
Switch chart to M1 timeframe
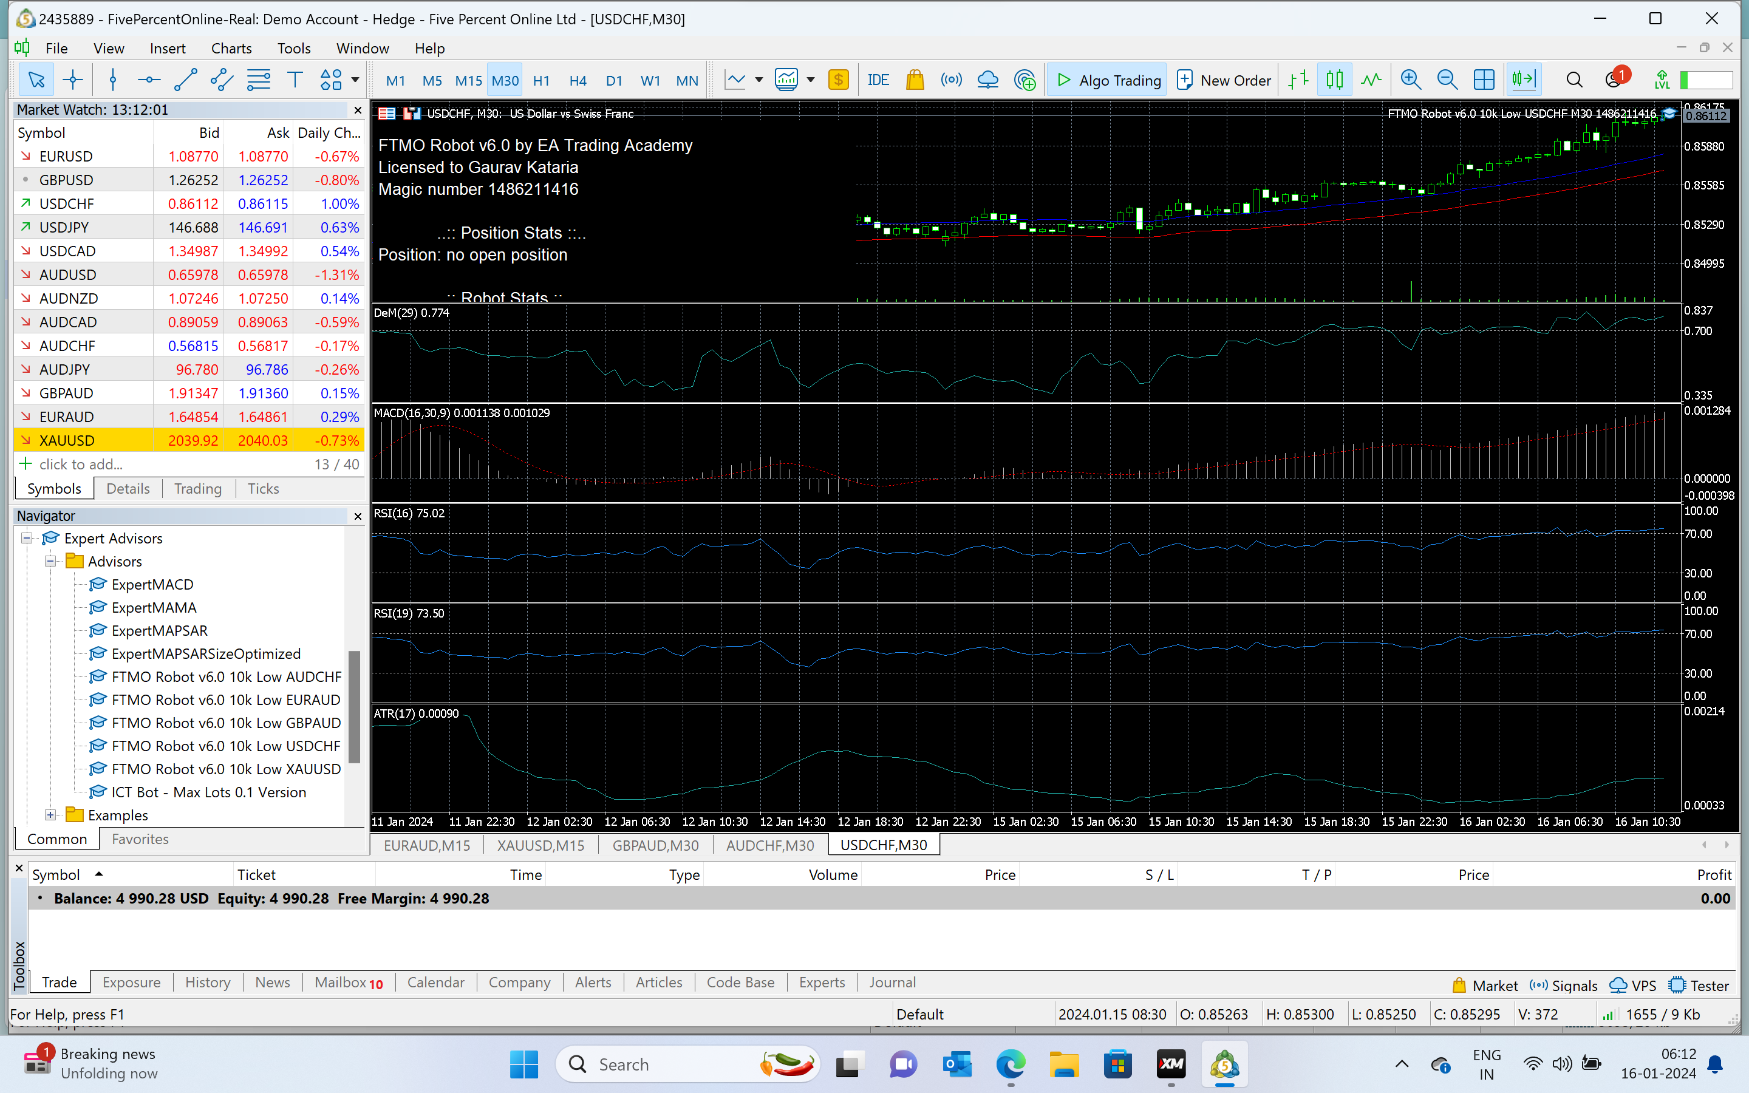click(395, 80)
